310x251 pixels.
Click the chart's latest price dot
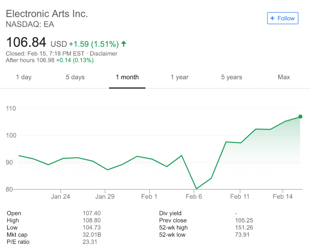click(x=300, y=117)
